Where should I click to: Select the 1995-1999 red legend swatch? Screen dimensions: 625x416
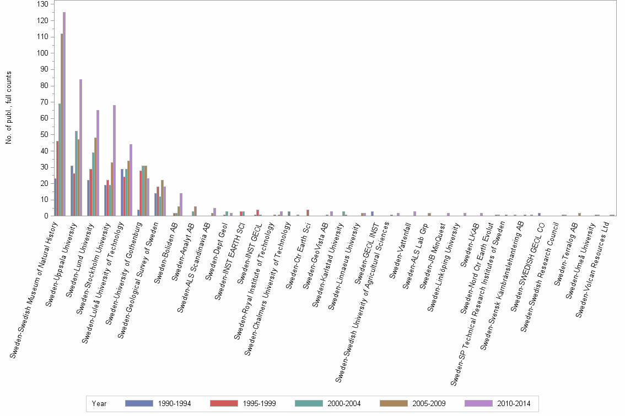pyautogui.click(x=223, y=403)
